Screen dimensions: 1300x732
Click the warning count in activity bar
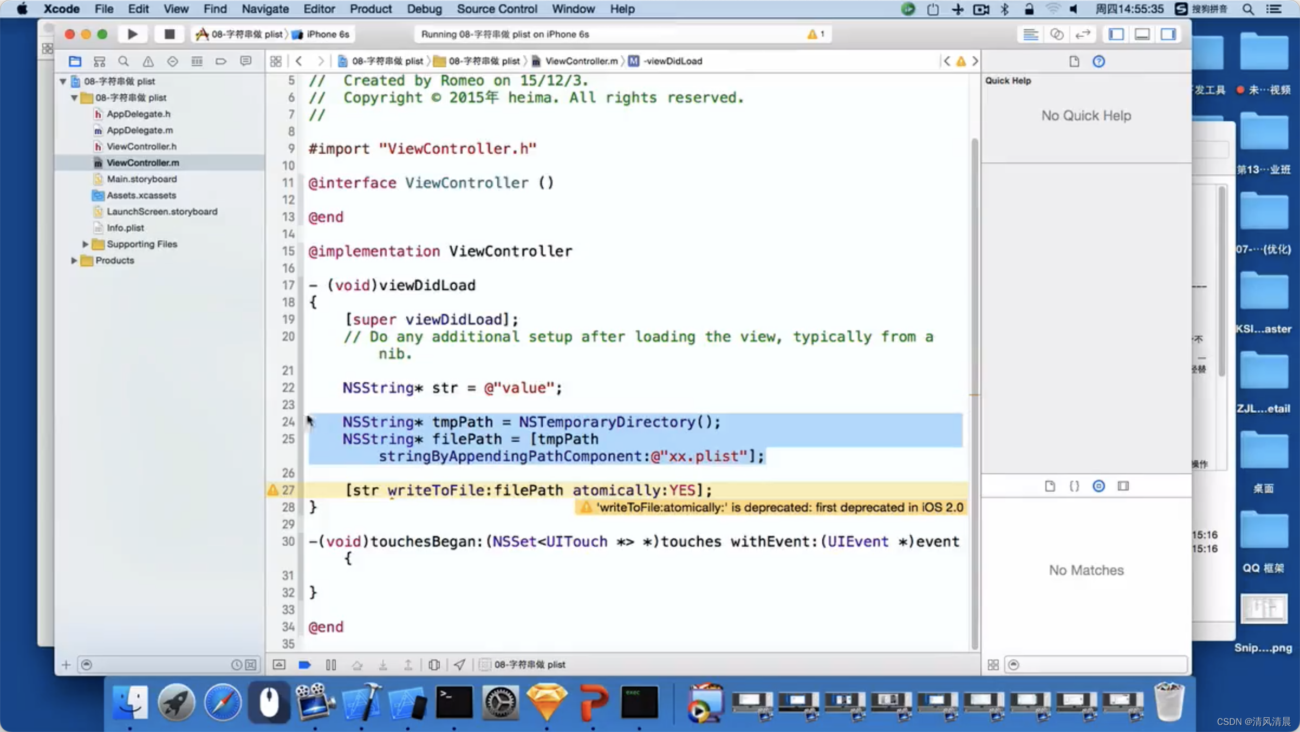816,34
